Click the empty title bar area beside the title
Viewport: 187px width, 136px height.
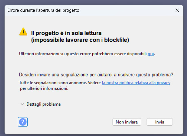[127, 10]
